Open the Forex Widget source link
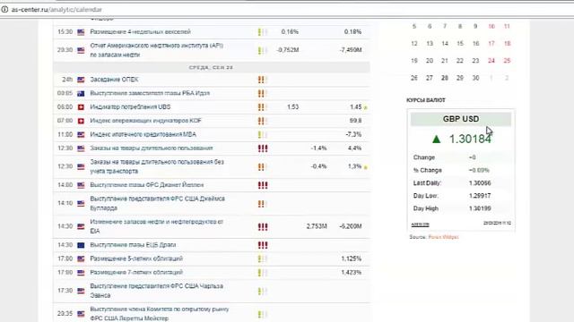The height and width of the screenshot is (322, 574). (443, 237)
